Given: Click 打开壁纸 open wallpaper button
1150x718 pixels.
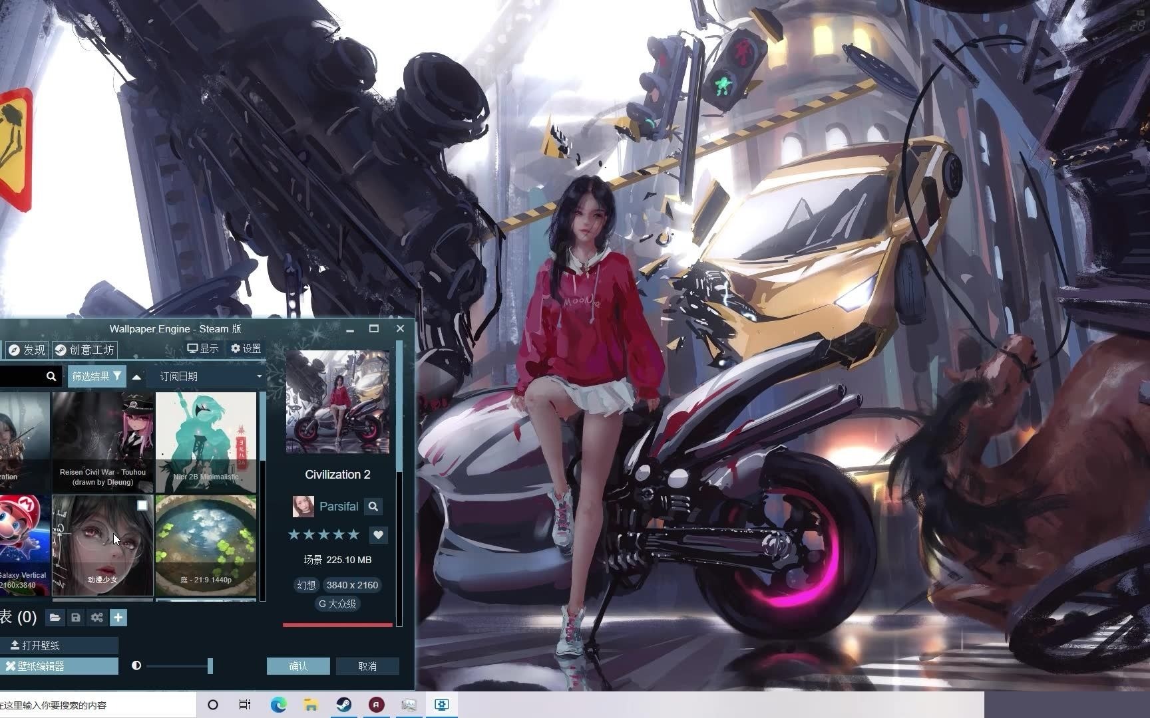Looking at the screenshot, I should tap(59, 645).
